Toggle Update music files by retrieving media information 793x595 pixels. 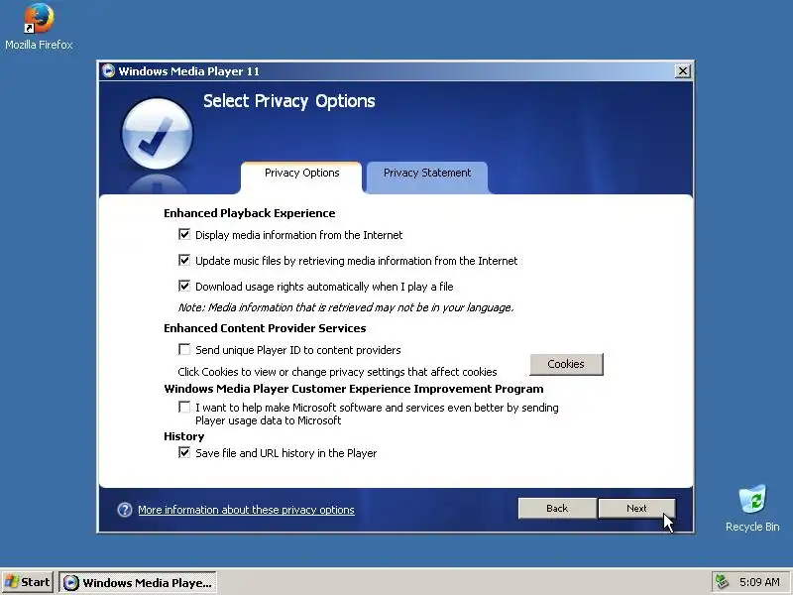(x=184, y=260)
